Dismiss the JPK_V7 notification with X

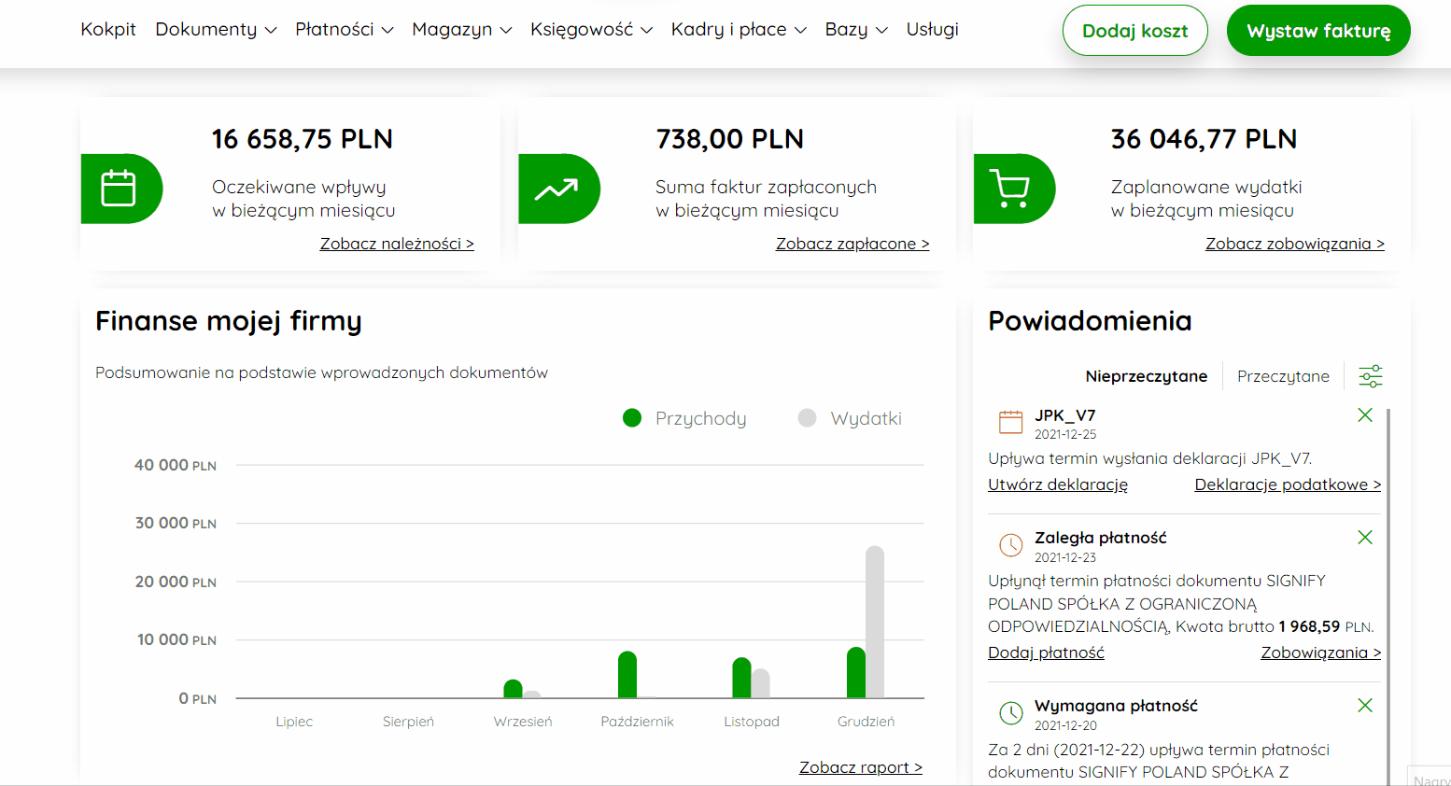pos(1364,415)
